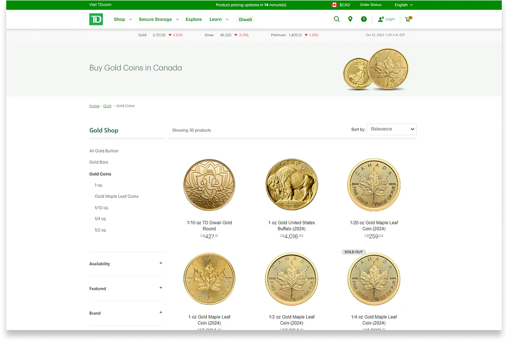Expand the Learn menu
Image resolution: width=508 pixels, height=342 pixels.
click(219, 19)
